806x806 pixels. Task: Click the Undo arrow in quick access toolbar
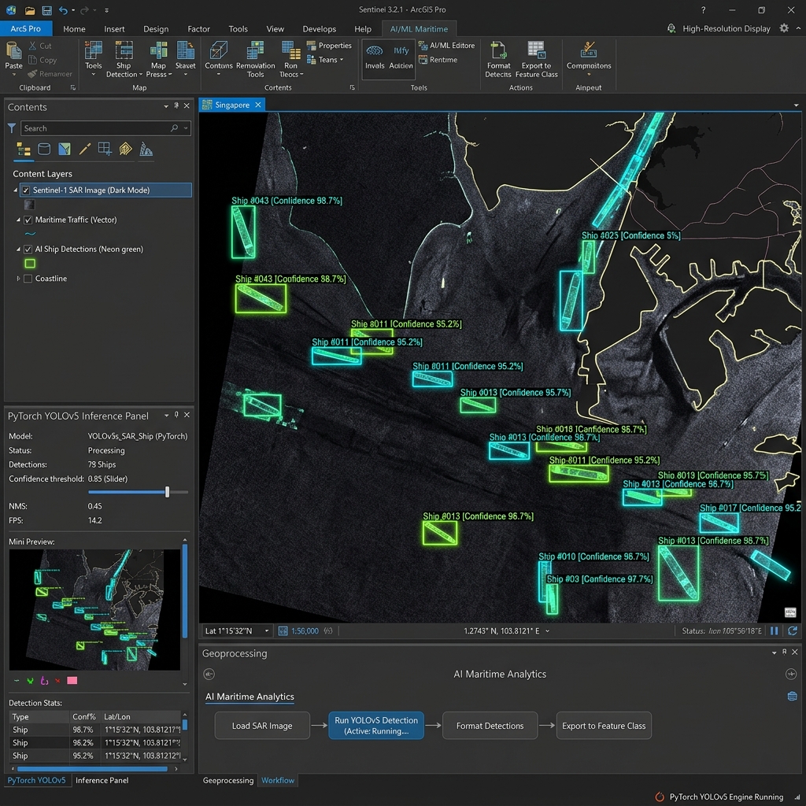click(63, 10)
